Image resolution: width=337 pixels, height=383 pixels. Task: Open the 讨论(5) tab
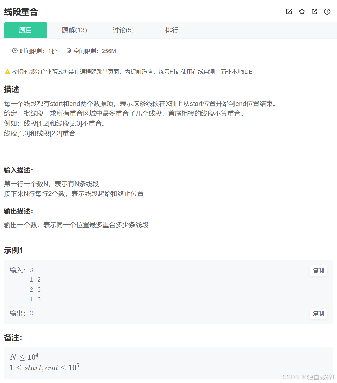click(123, 30)
